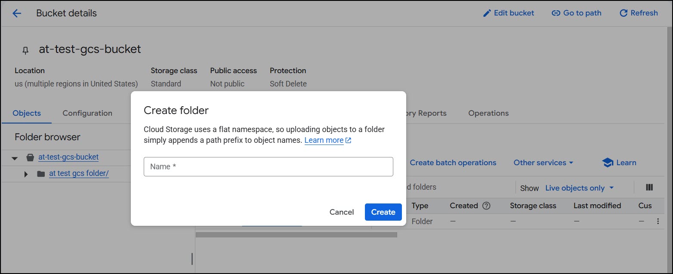Click the folder icon in folder browser
The height and width of the screenshot is (274, 673).
click(41, 174)
